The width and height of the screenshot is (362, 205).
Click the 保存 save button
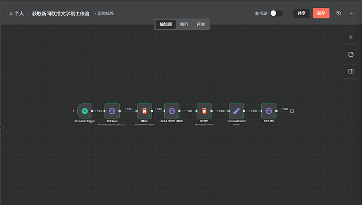(321, 14)
